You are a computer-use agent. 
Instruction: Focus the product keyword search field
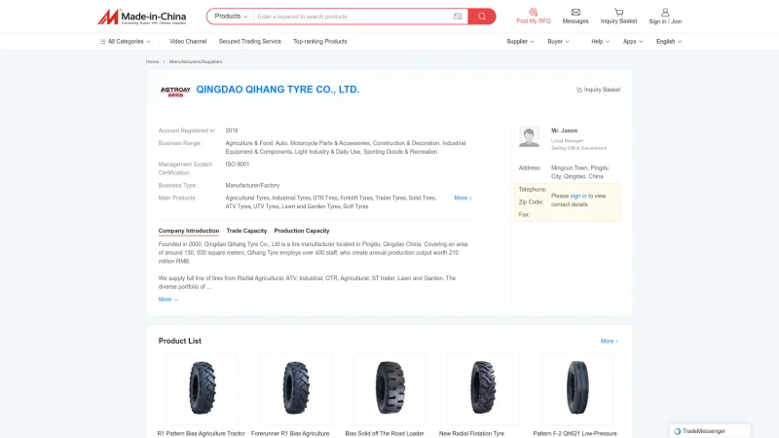click(352, 17)
